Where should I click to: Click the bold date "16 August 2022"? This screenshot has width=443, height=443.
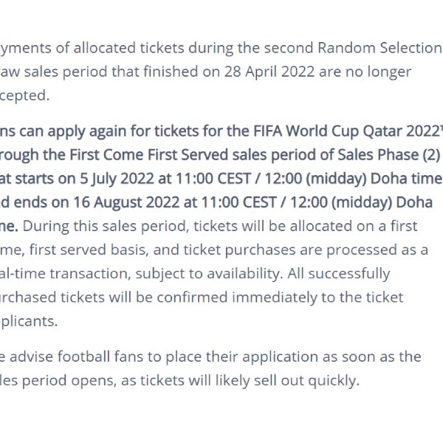[126, 202]
